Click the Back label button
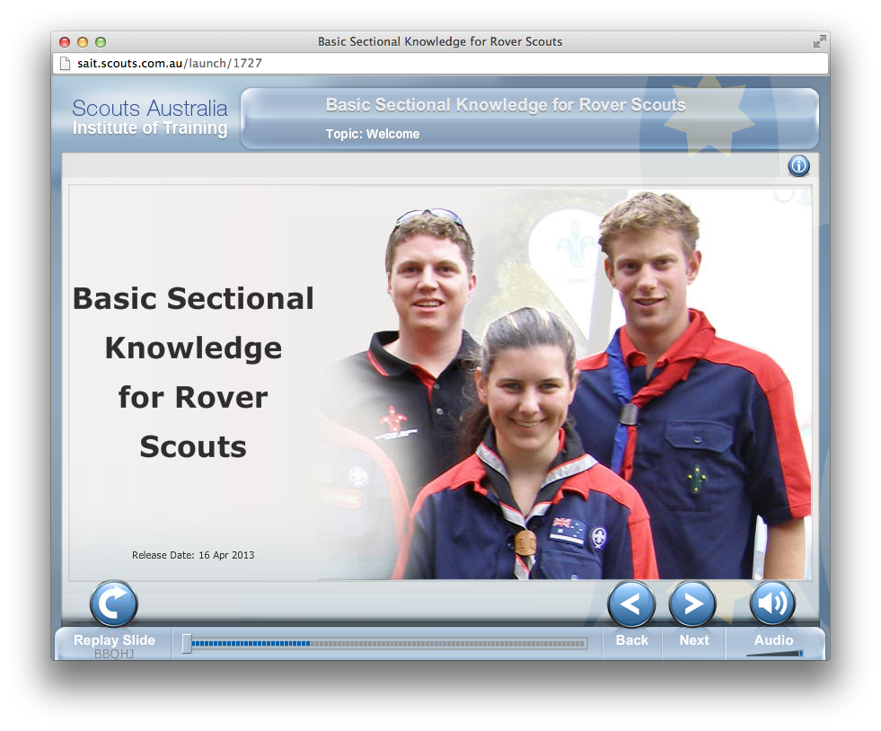 (631, 640)
